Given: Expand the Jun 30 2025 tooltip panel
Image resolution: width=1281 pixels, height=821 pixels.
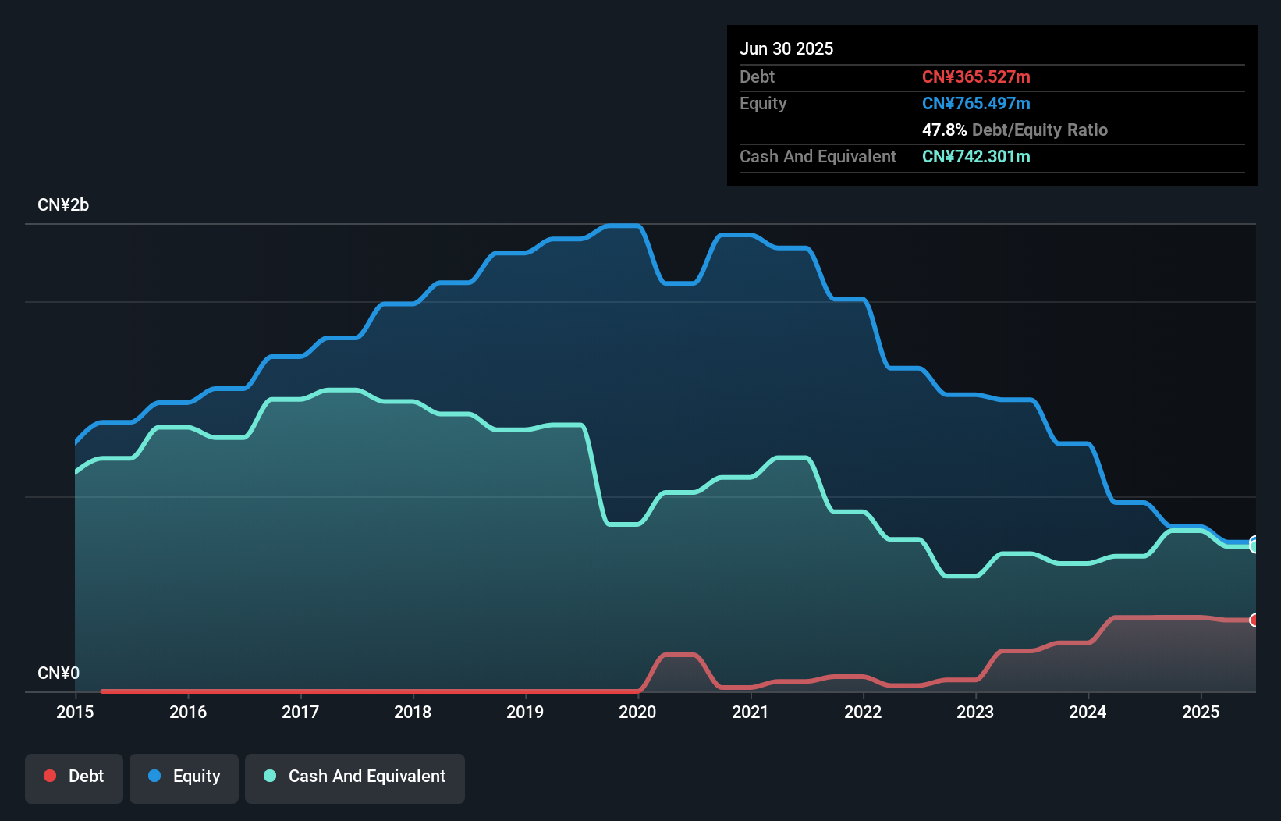Looking at the screenshot, I should (x=786, y=48).
